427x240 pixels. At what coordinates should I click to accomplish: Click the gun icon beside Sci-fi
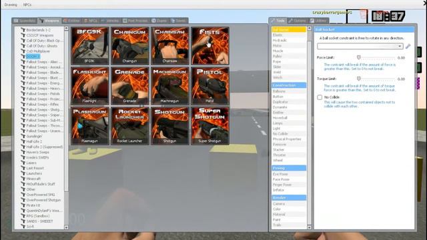click(x=23, y=227)
